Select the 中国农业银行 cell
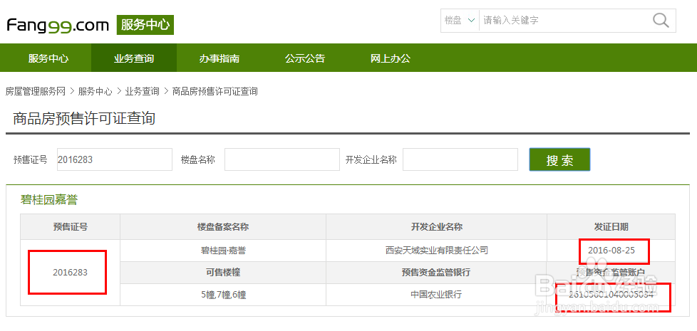697x331 pixels. click(x=436, y=295)
